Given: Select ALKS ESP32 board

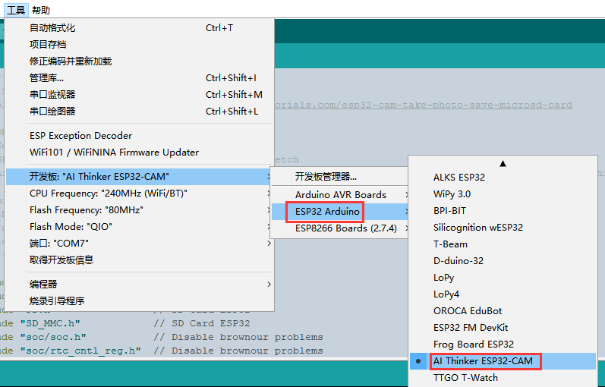Looking at the screenshot, I should 503,177.
